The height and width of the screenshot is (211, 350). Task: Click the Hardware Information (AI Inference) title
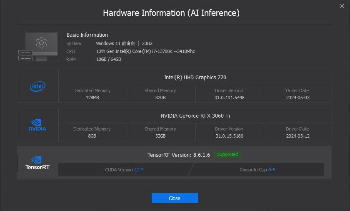click(171, 13)
